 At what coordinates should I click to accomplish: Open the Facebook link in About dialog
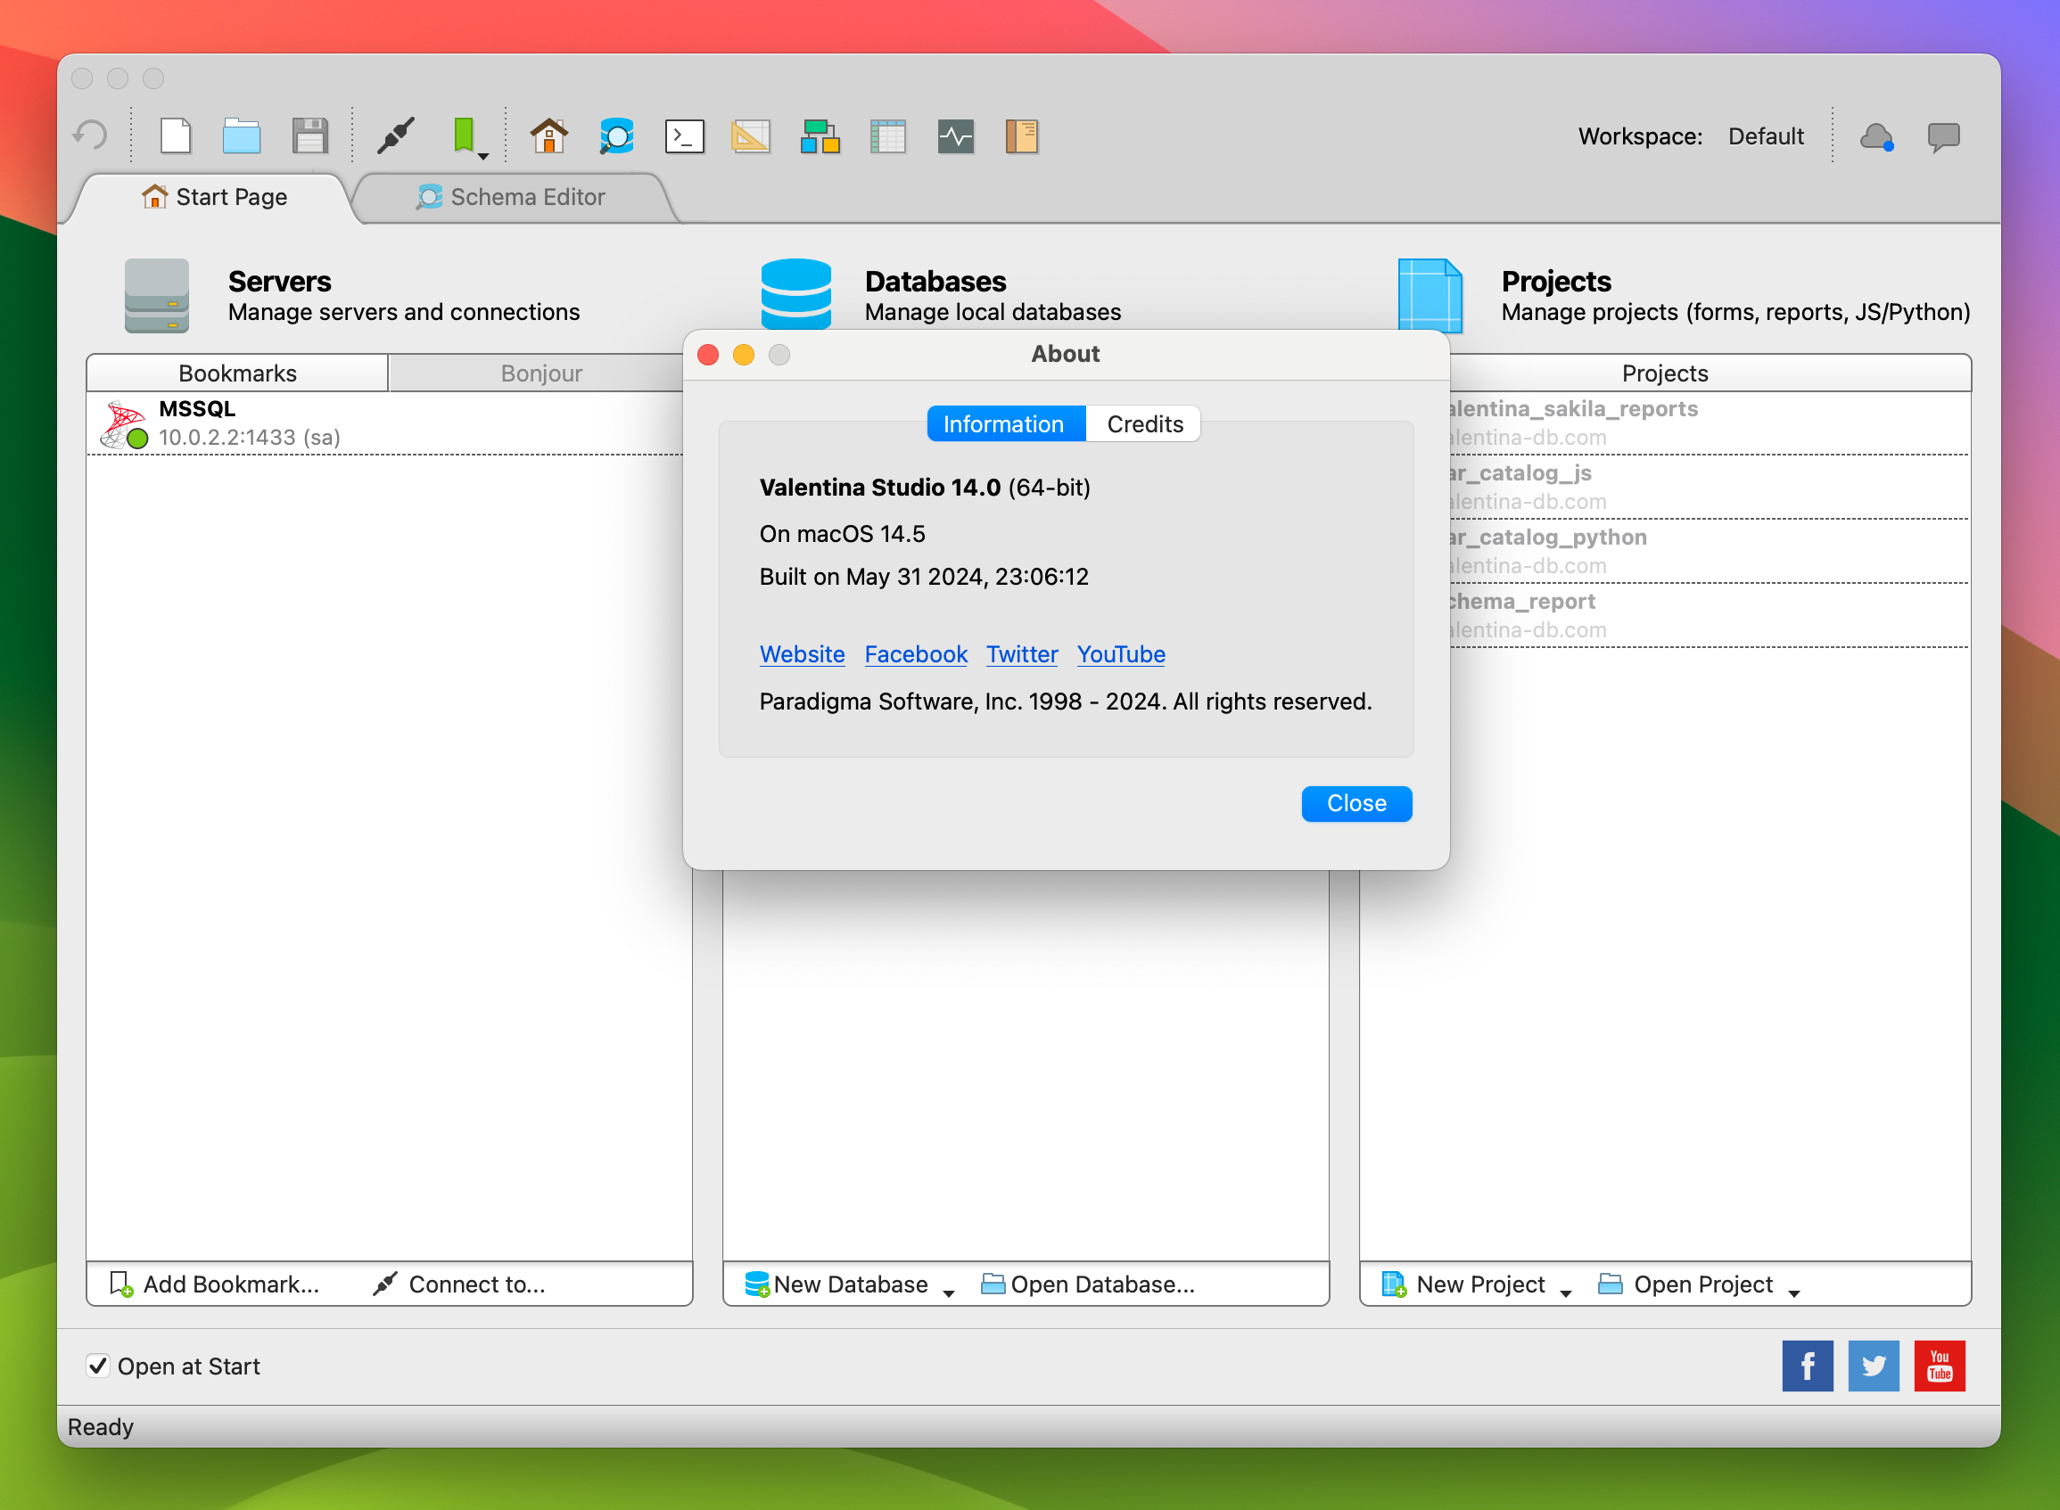[x=915, y=654]
